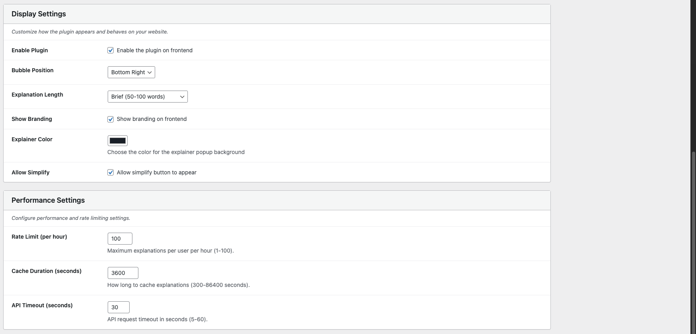Disable the Allow Simplify checkbox

click(x=110, y=172)
